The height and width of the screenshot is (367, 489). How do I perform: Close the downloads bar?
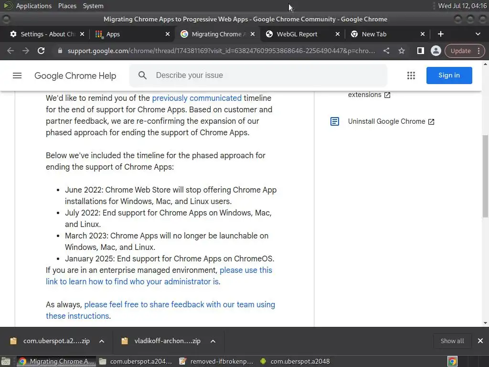480,341
